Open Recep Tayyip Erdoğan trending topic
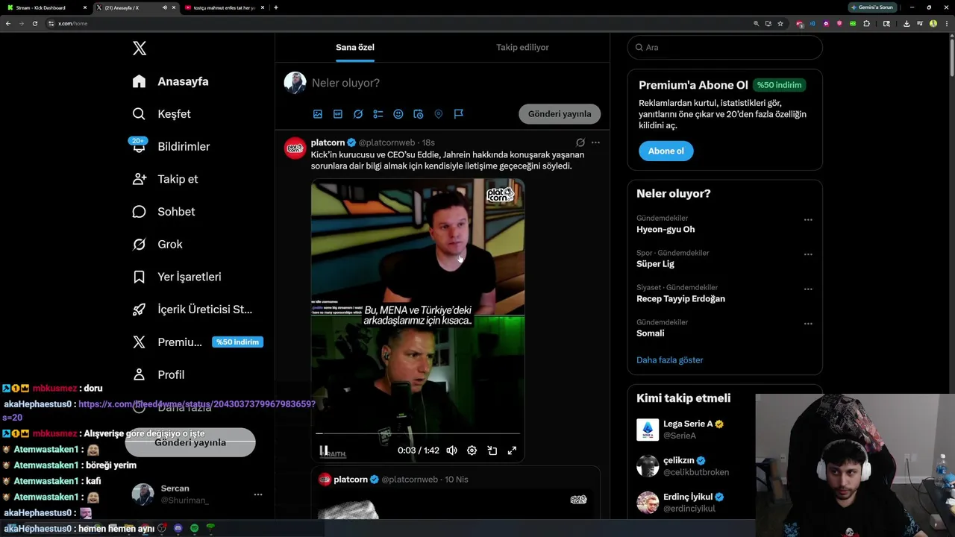The image size is (955, 537). point(680,299)
